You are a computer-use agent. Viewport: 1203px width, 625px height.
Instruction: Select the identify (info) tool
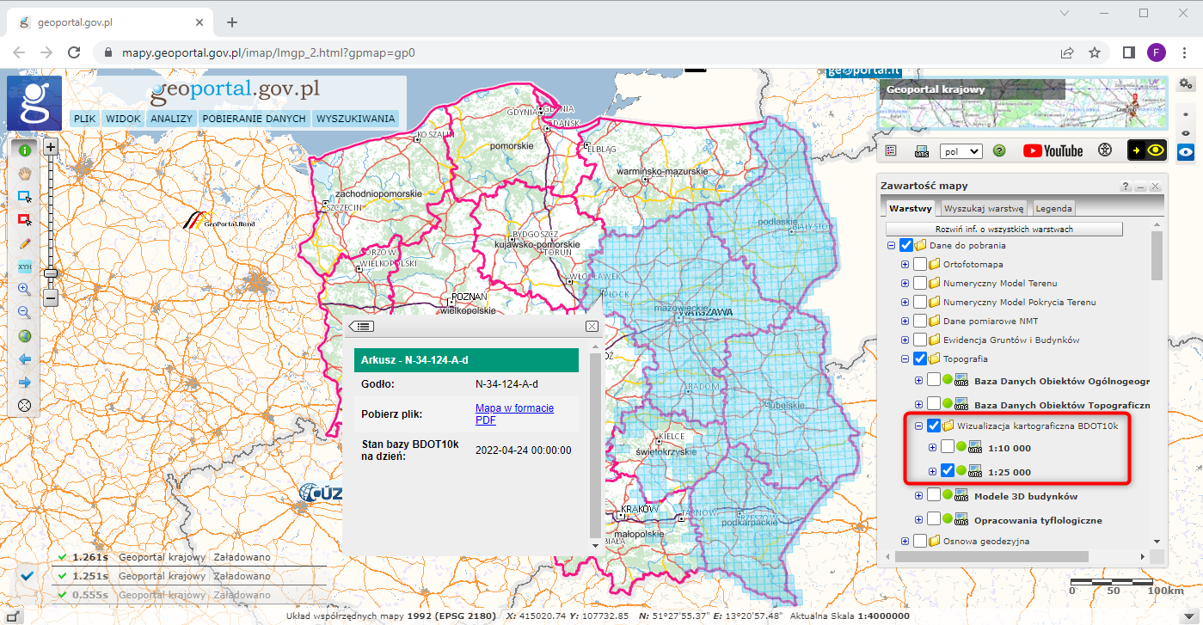click(x=24, y=150)
